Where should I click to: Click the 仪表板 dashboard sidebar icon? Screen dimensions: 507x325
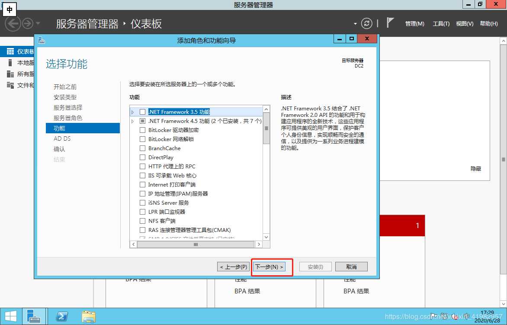pos(10,51)
